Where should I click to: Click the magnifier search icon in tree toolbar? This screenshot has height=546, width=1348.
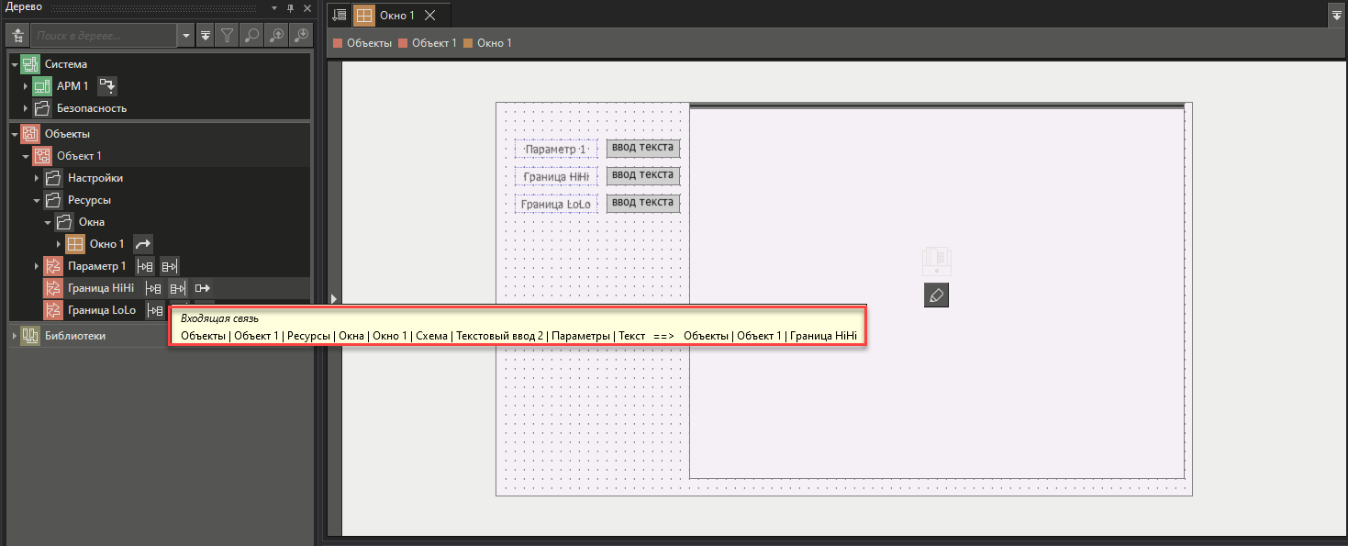click(x=251, y=36)
